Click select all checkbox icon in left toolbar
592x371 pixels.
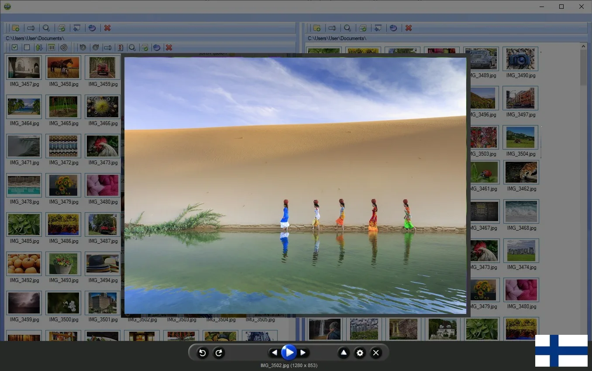point(14,48)
